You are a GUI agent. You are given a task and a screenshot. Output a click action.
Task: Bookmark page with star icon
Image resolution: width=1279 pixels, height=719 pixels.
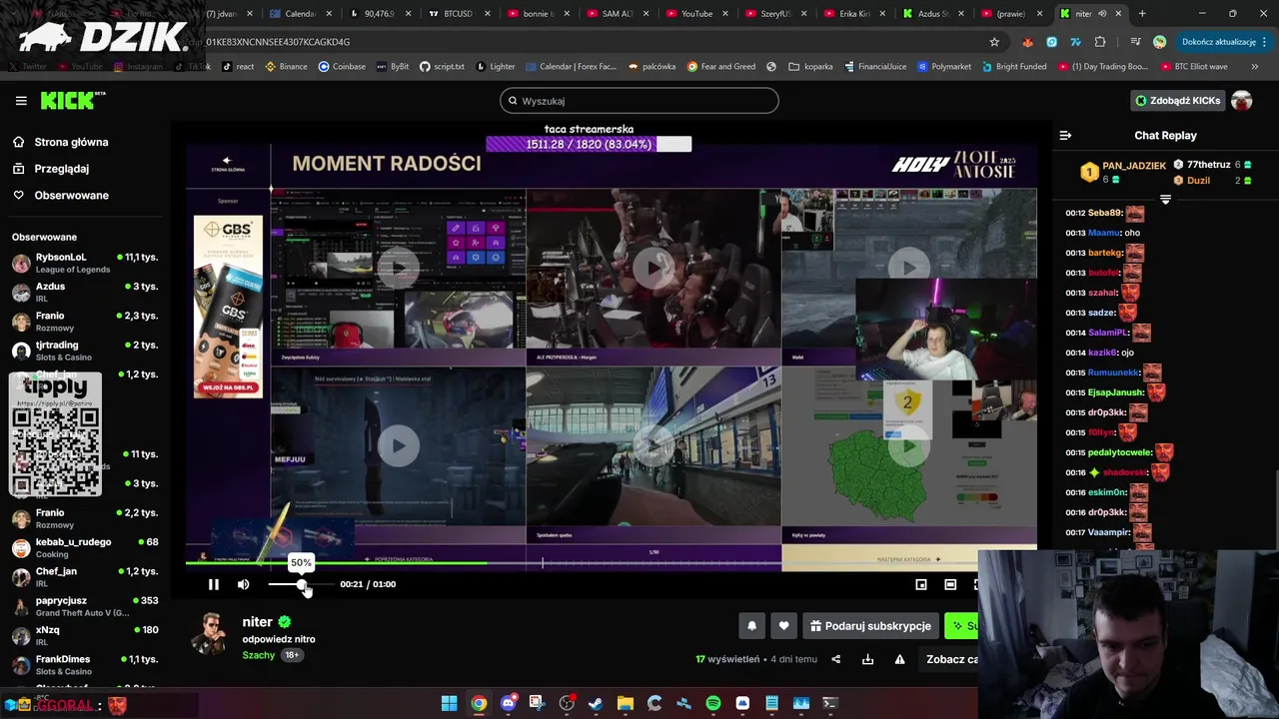[994, 42]
